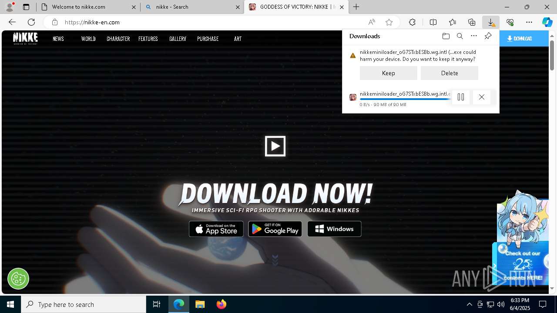The width and height of the screenshot is (557, 313).
Task: Launch Firefox from the taskbar
Action: [221, 304]
